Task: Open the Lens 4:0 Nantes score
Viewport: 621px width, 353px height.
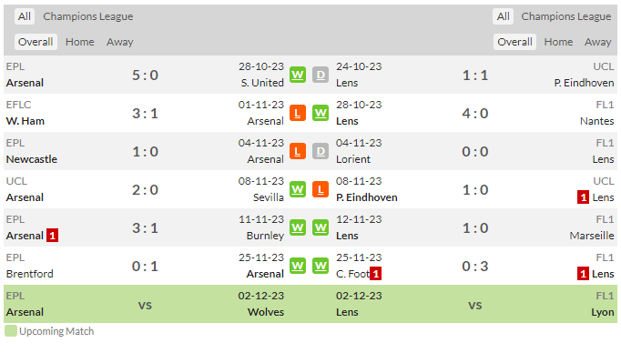Action: point(475,113)
